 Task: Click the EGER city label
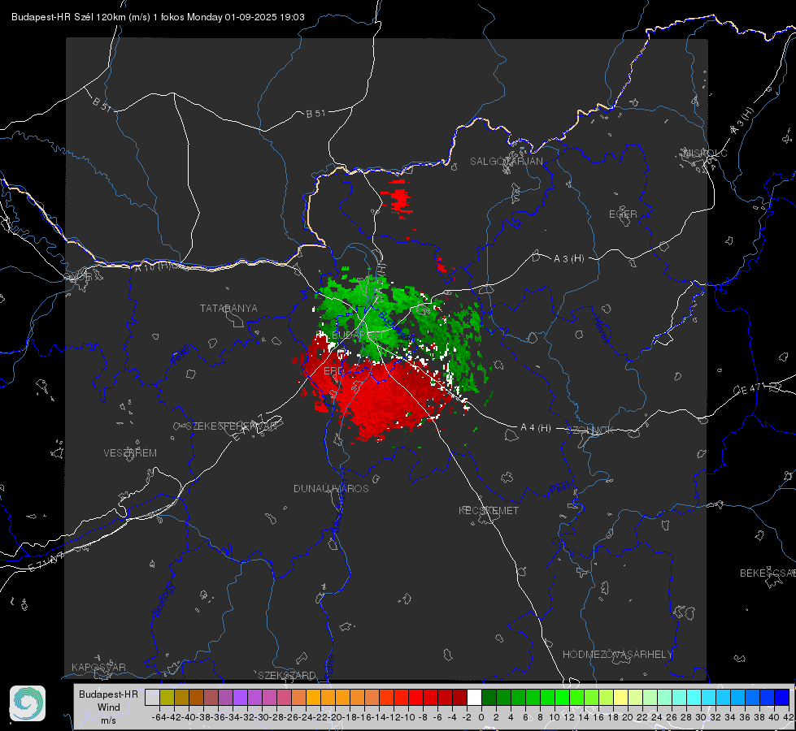(623, 214)
